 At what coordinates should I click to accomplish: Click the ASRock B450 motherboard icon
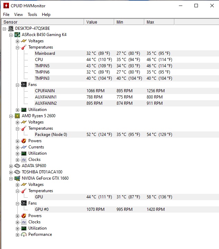point(17,35)
